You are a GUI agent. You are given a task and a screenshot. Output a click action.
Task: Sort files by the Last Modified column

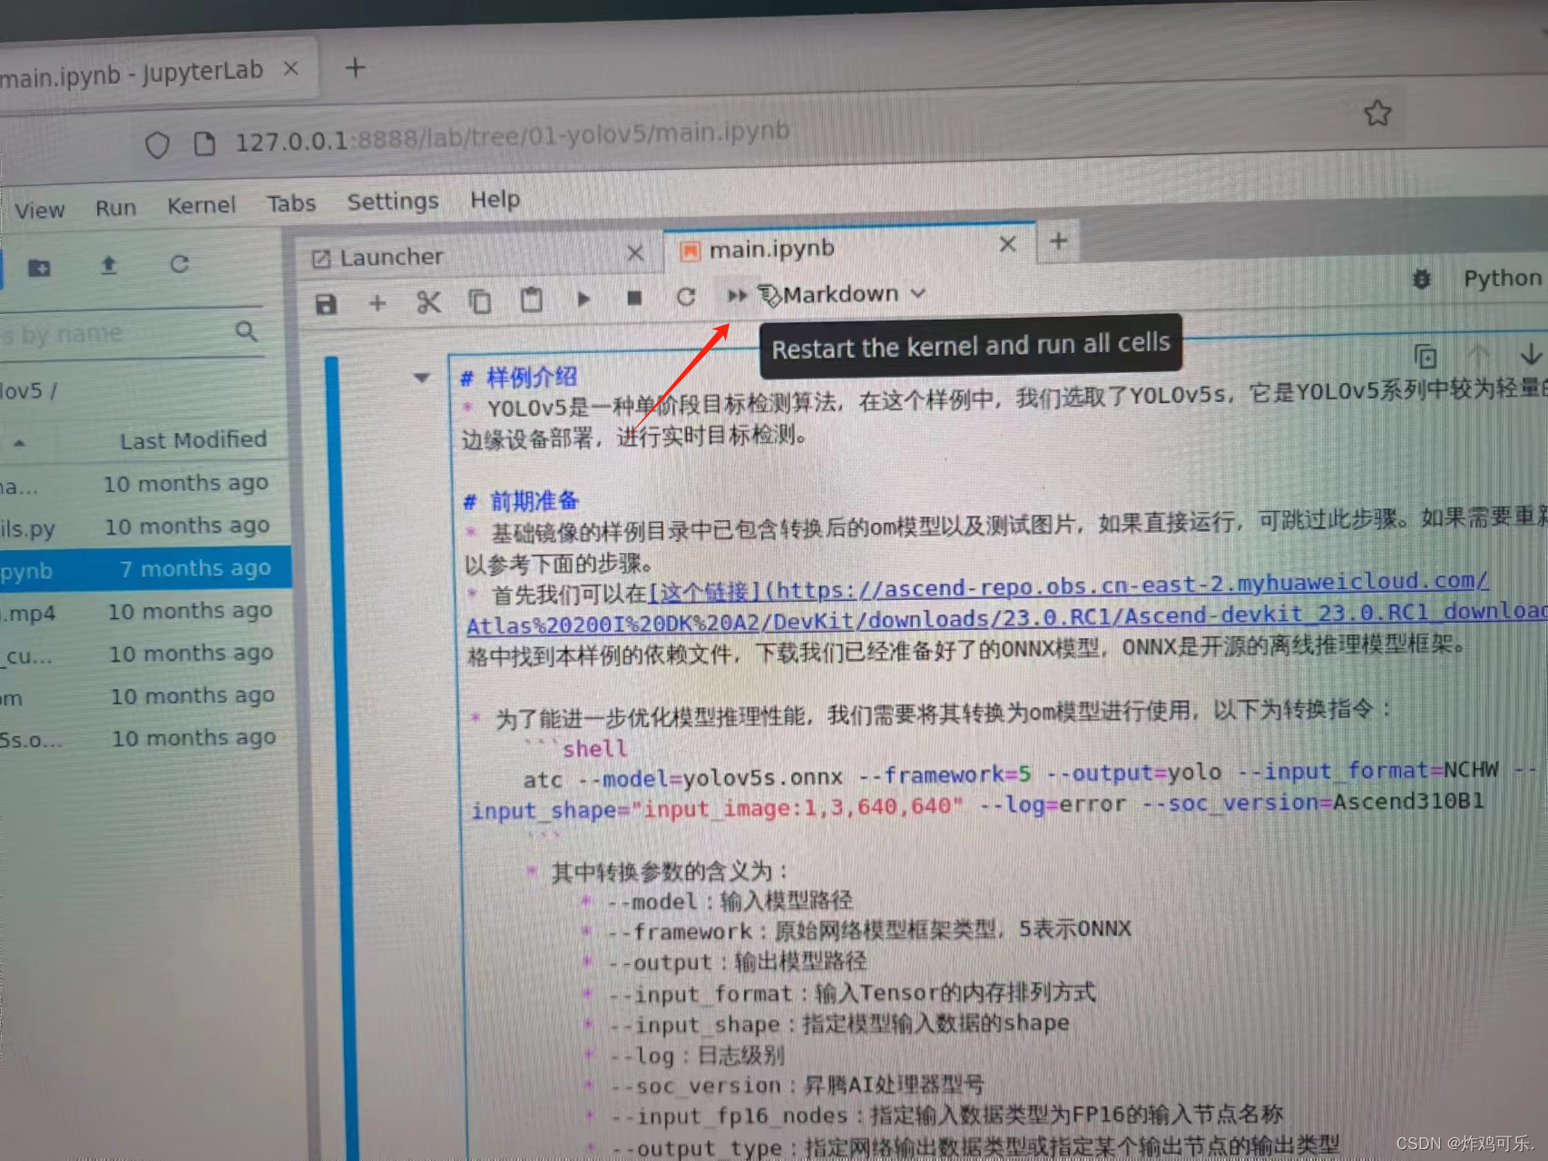pos(193,440)
